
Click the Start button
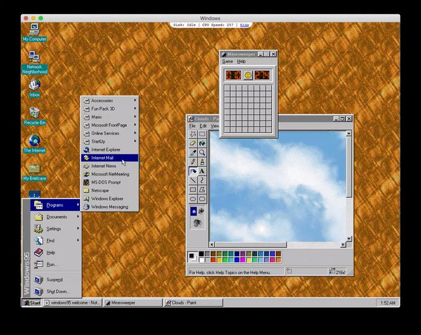[x=32, y=303]
